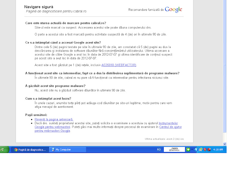Screen dimensions: 240x180
Task: Click the 4:18 AM system clock
Action: click(218, 149)
